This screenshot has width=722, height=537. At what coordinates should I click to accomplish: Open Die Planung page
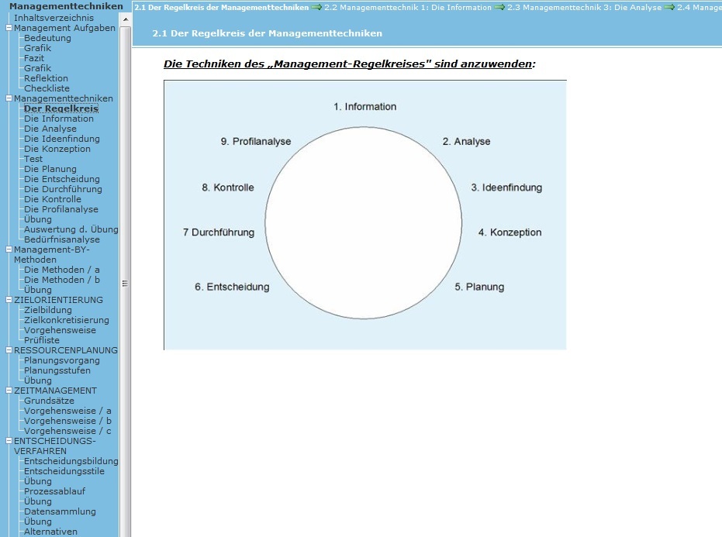[50, 170]
